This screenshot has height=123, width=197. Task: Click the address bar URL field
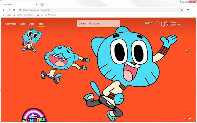(x=101, y=10)
